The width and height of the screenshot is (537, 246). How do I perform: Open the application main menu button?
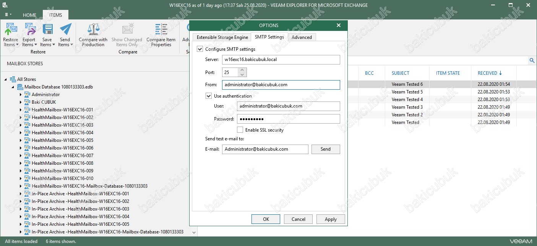coord(8,15)
